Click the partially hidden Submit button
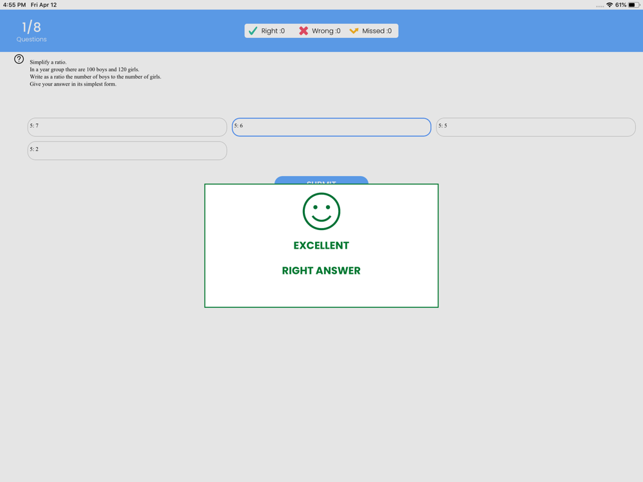This screenshot has width=643, height=482. click(x=321, y=180)
